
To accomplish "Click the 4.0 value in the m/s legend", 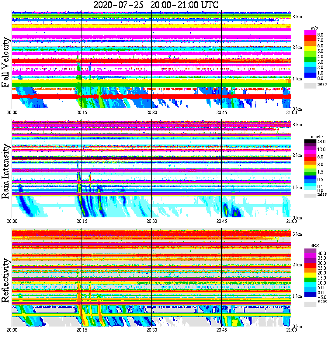I will [320, 57].
